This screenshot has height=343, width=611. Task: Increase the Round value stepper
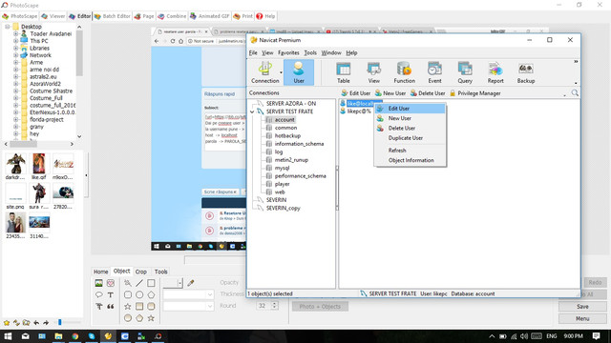274,304
